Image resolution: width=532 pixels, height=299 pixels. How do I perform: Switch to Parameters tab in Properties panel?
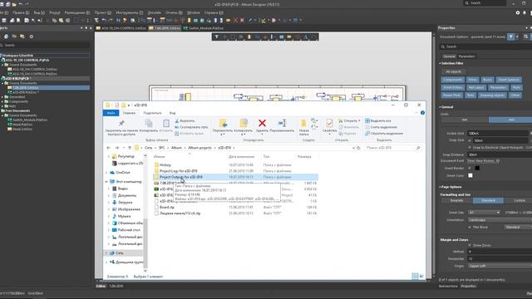click(466, 56)
